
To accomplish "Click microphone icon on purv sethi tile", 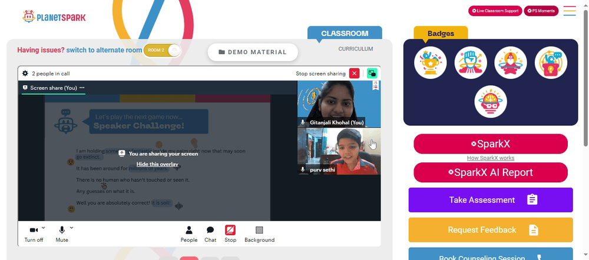I will pos(303,169).
